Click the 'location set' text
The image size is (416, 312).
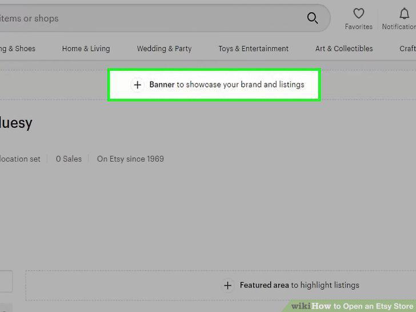pyautogui.click(x=20, y=159)
